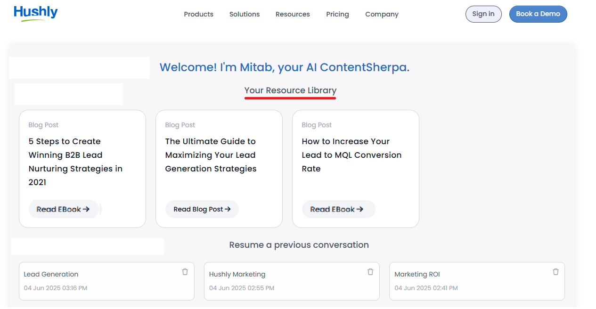Click Read Blog Post button
596x309 pixels.
coord(202,209)
